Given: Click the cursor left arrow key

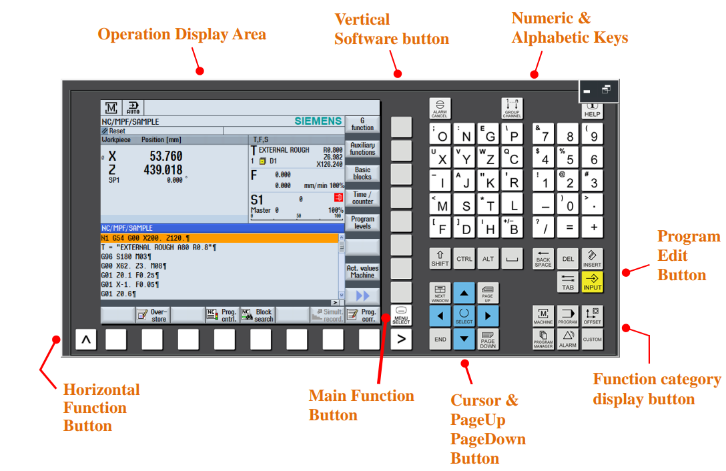Looking at the screenshot, I should point(440,316).
